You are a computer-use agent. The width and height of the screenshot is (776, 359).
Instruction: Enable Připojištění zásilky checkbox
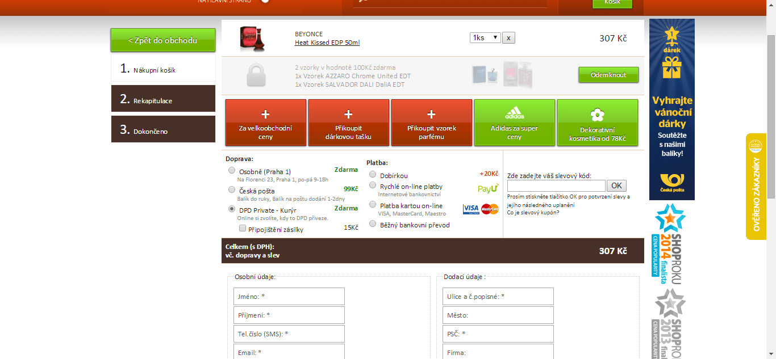(x=243, y=229)
